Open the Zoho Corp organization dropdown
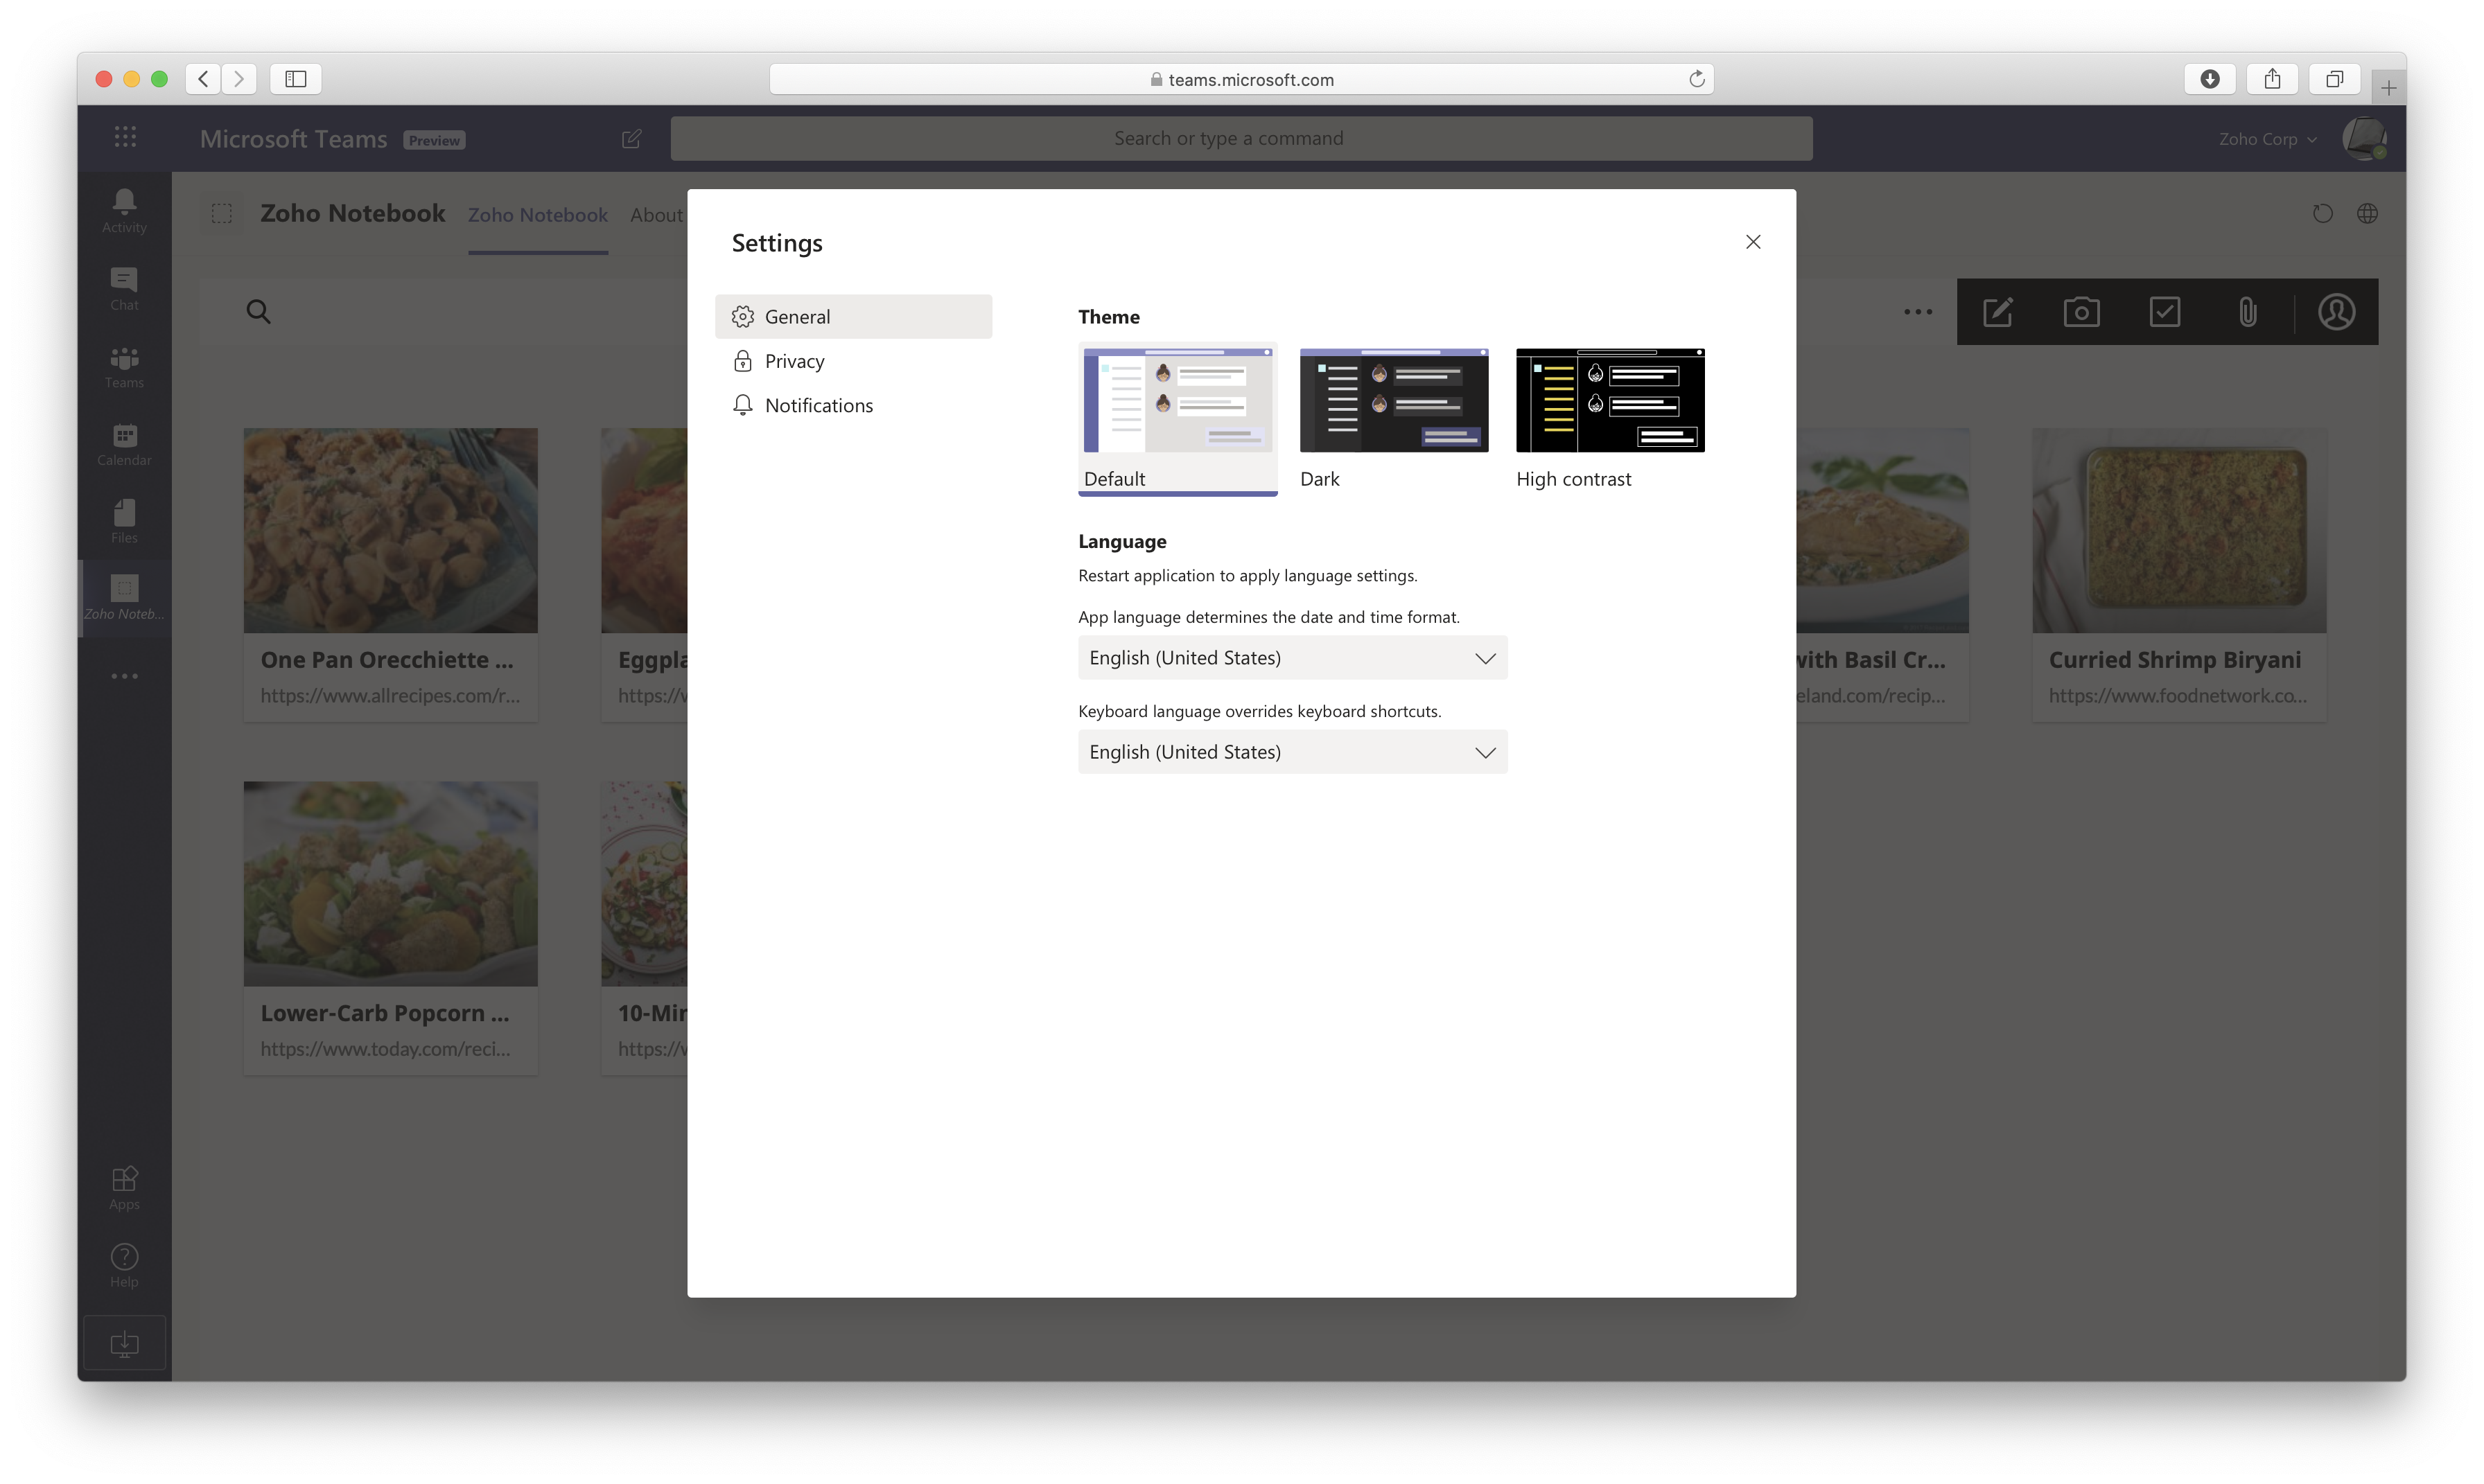The height and width of the screenshot is (1484, 2484). [2267, 139]
